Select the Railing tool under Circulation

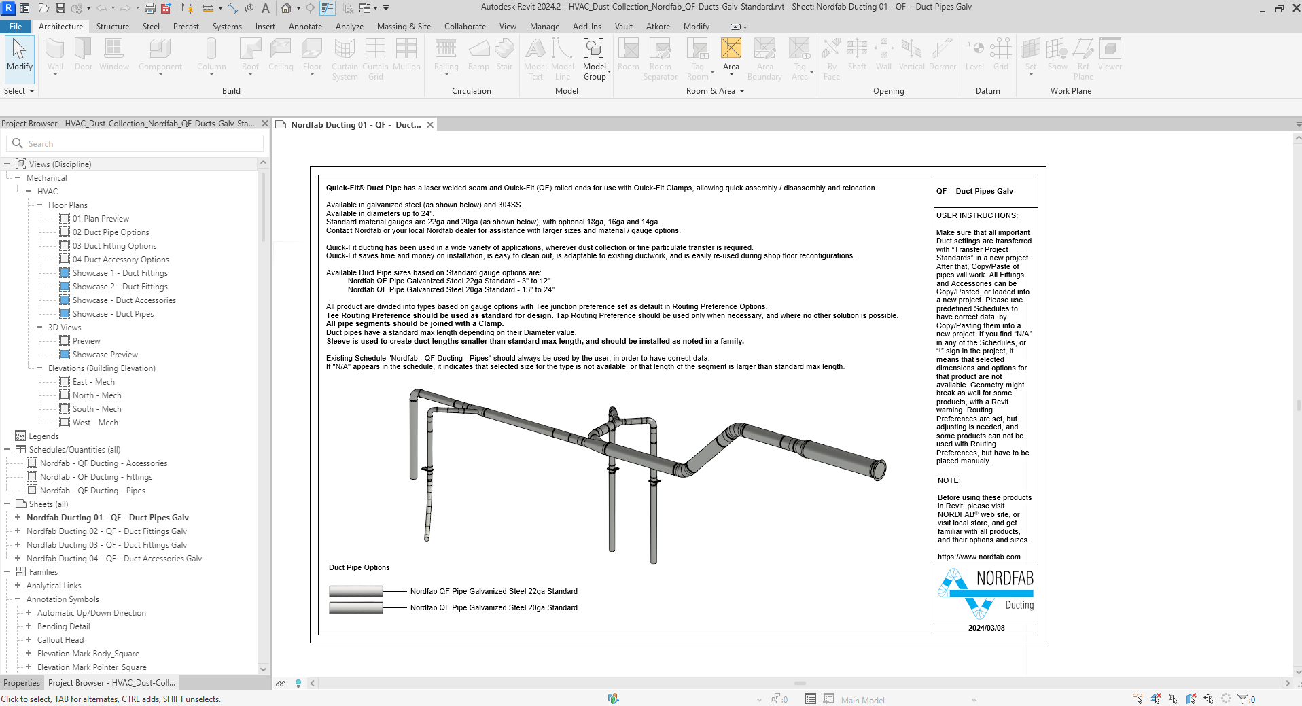pyautogui.click(x=446, y=54)
